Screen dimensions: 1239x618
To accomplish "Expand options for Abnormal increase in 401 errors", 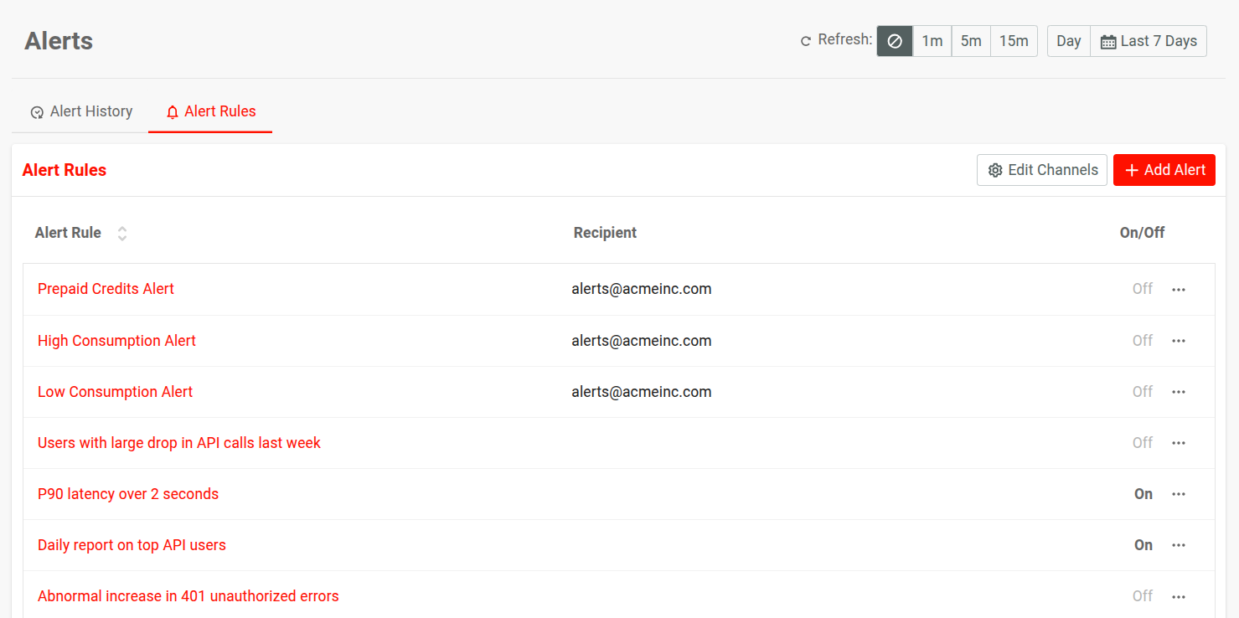I will point(1179,595).
